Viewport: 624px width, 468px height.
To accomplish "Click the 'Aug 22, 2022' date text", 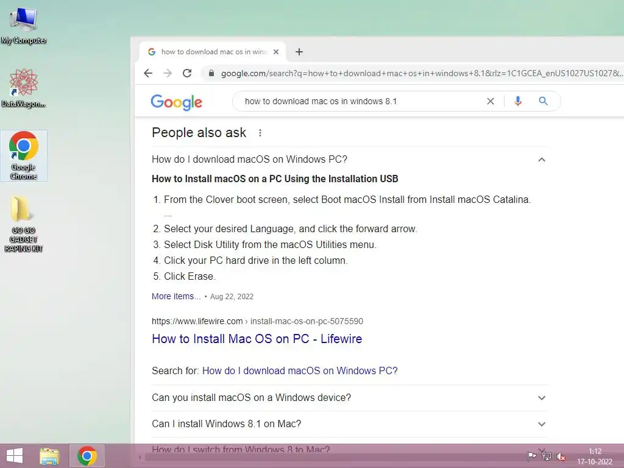I will coord(232,297).
